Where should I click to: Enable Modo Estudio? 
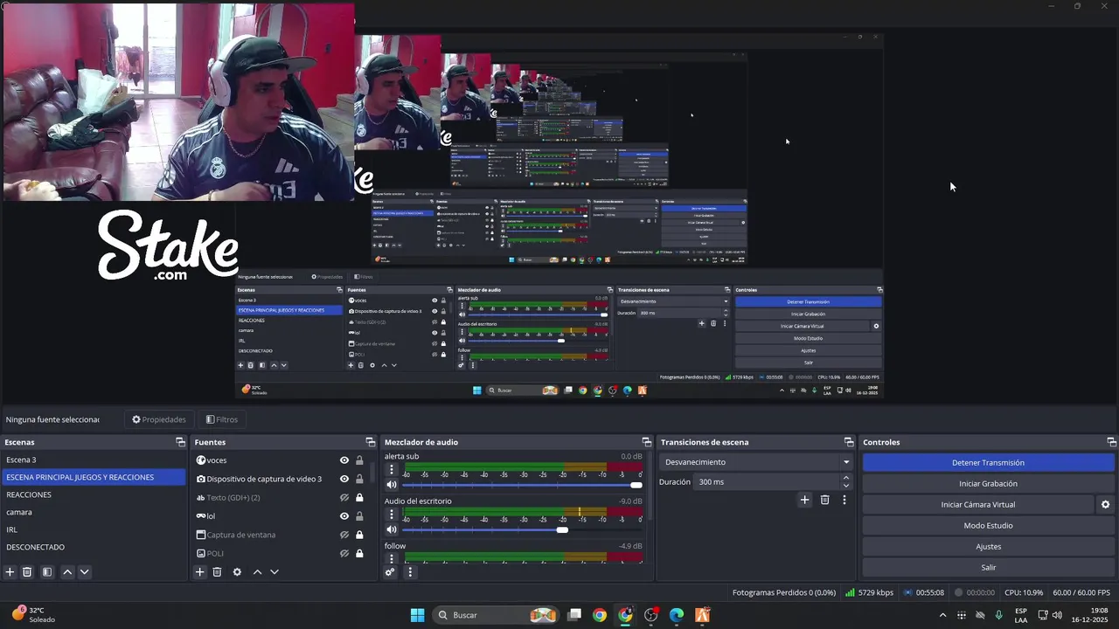pos(988,525)
